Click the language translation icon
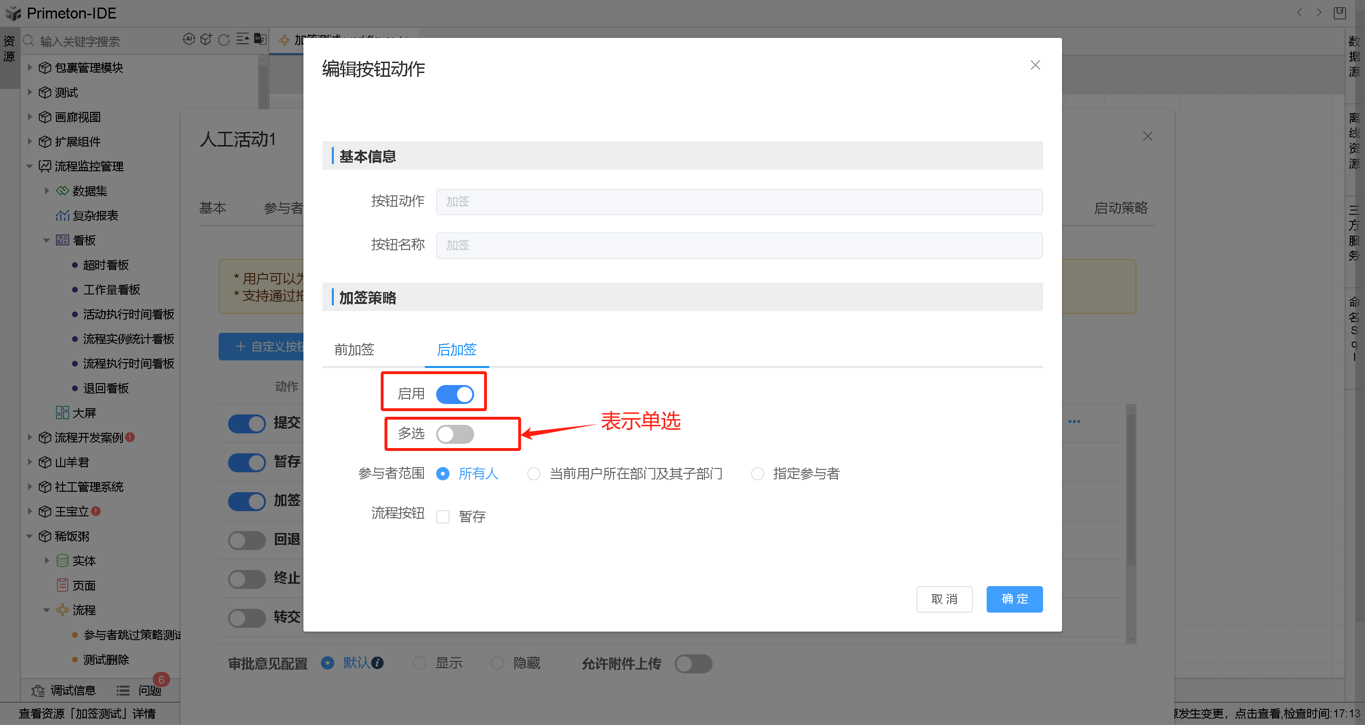Image resolution: width=1365 pixels, height=725 pixels. pos(260,39)
